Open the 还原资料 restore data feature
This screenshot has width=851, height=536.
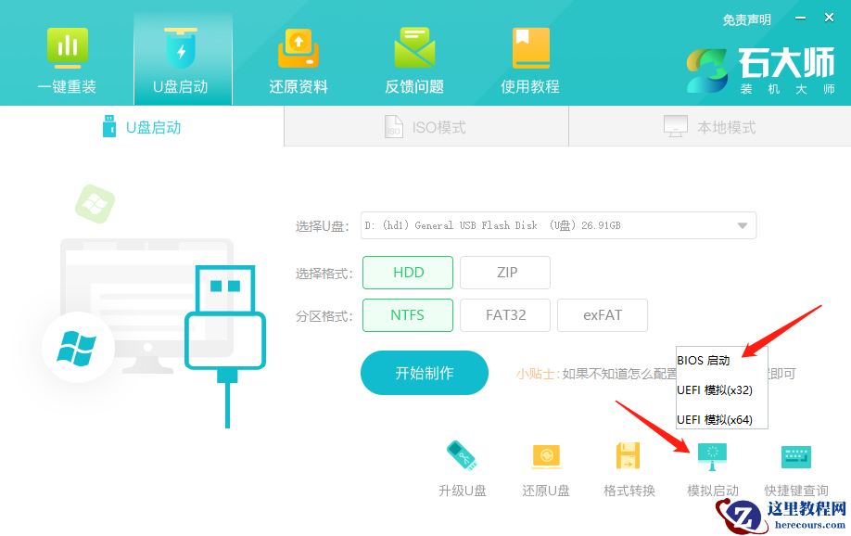[x=298, y=58]
